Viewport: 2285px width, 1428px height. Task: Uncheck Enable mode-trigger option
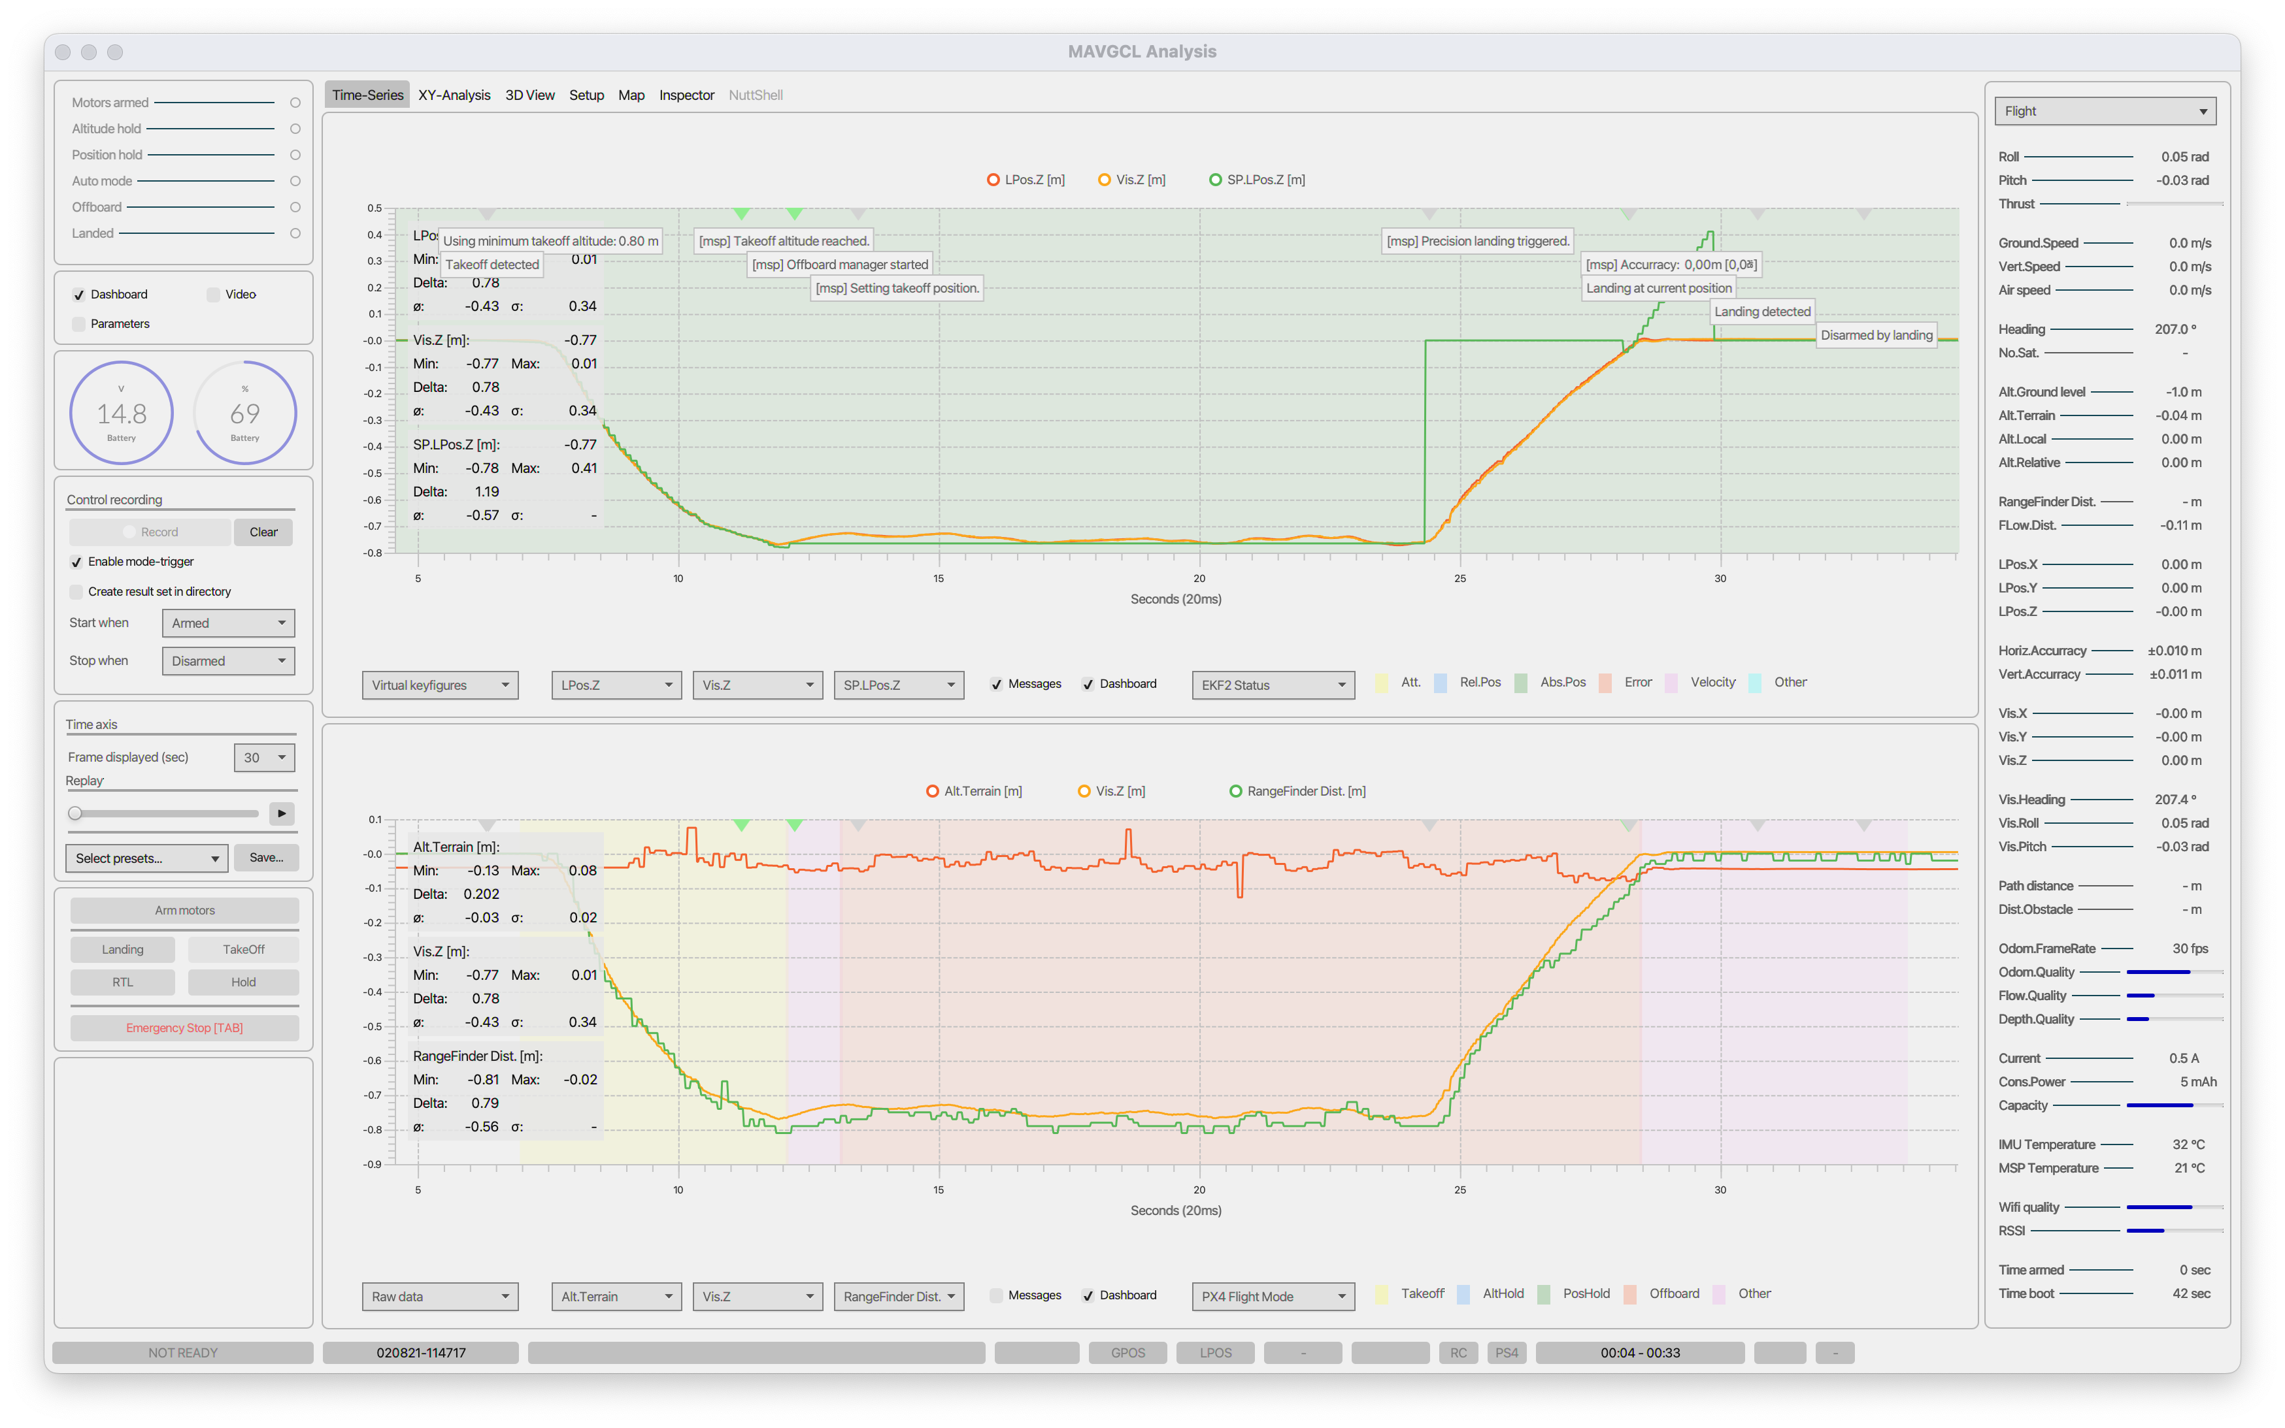(76, 562)
